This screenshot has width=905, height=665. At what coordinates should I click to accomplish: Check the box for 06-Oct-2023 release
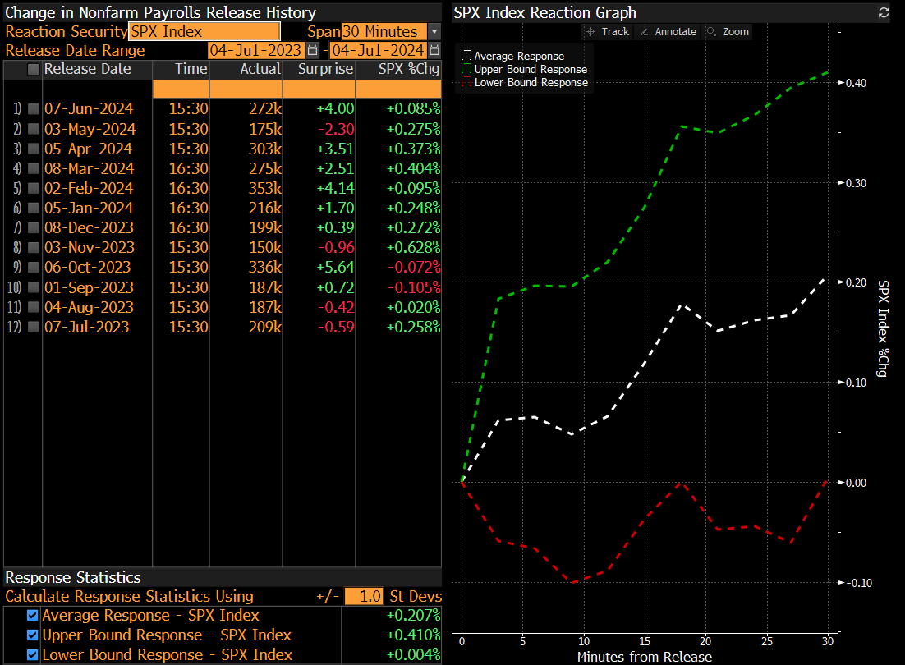(x=34, y=267)
